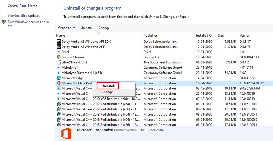Screen dimensions: 273x141
Task: Select the Dolby Audio X2 Windows APP entry
Action: pyautogui.click(x=83, y=47)
